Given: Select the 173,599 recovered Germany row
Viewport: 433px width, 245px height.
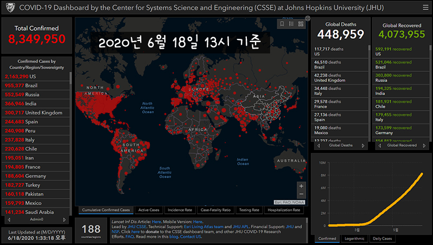Looking at the screenshot, I should coord(401,130).
